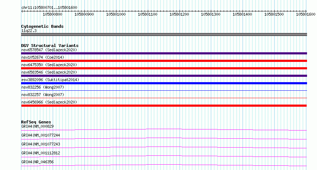This screenshot has width=317, height=170.
Task: Click the magenta intron line of GRIA4|NR_046356
Action: (164, 165)
